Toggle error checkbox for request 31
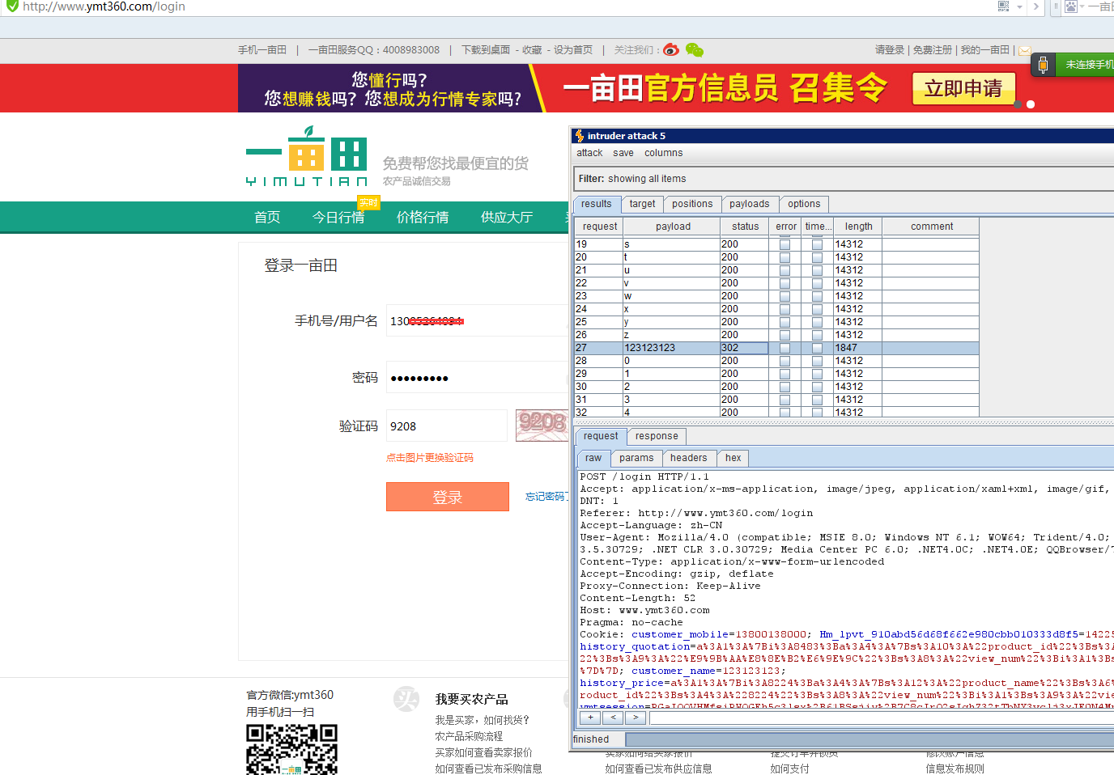This screenshot has height=775, width=1114. 784,400
